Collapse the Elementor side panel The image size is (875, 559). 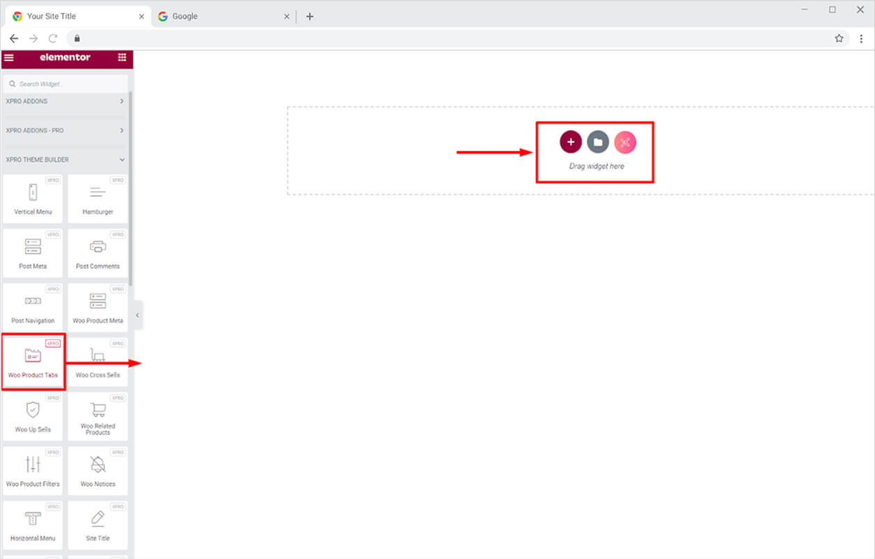point(138,316)
